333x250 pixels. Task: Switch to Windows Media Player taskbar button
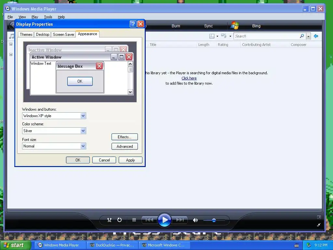pos(60,245)
